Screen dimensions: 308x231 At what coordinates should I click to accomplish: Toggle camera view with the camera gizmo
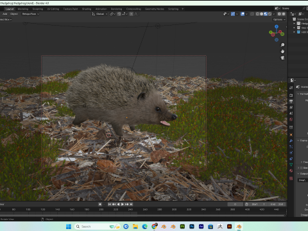282,58
